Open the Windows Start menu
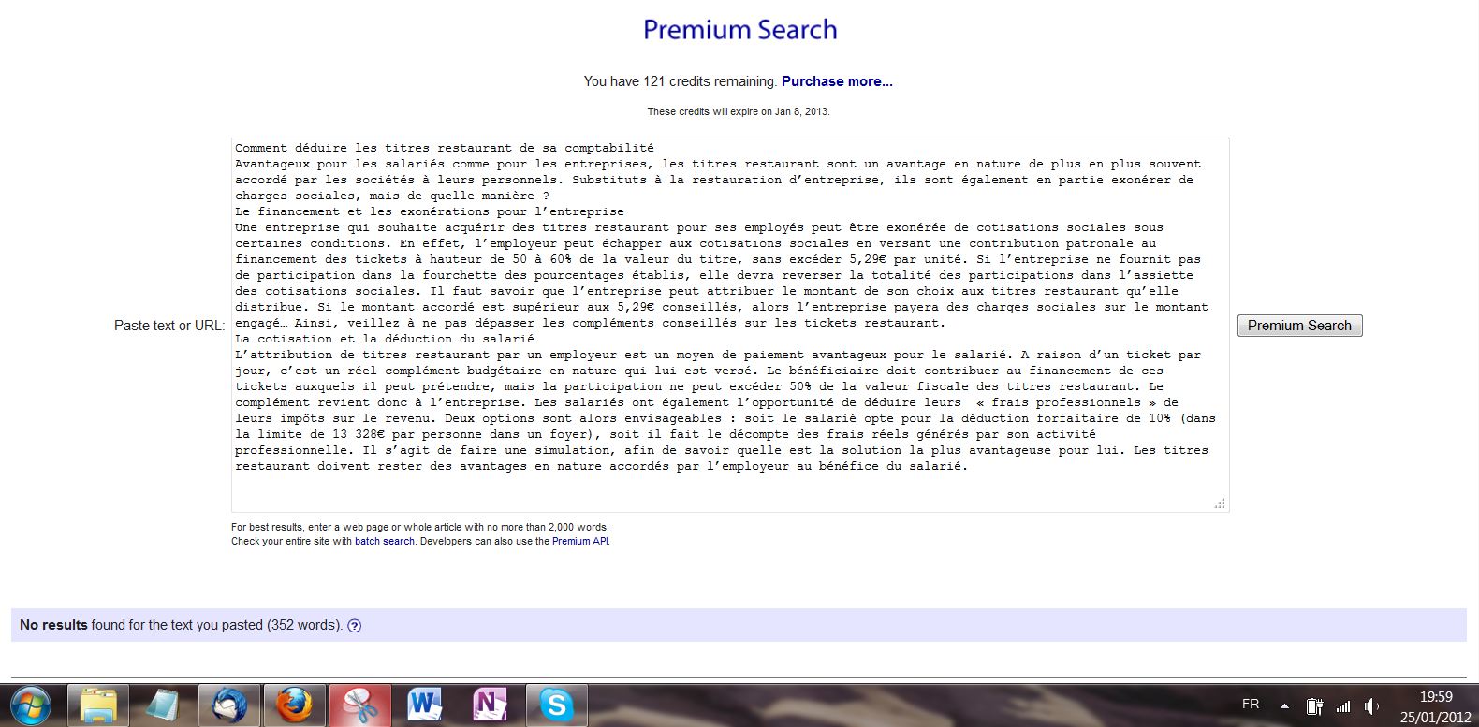Viewport: 1479px width, 727px height. (30, 705)
